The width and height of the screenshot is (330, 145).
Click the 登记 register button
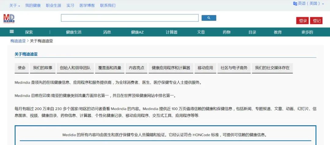(x=316, y=21)
